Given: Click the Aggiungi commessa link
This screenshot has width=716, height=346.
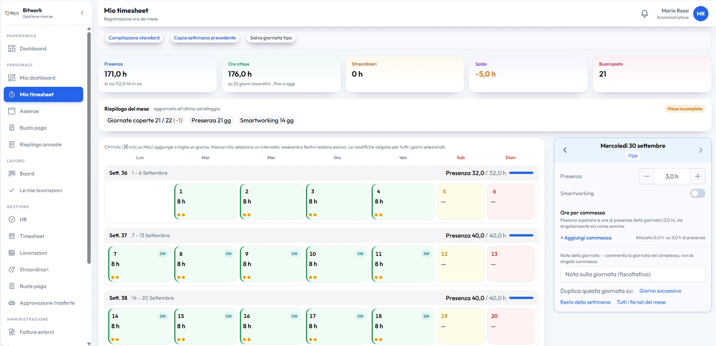Looking at the screenshot, I should click(586, 238).
